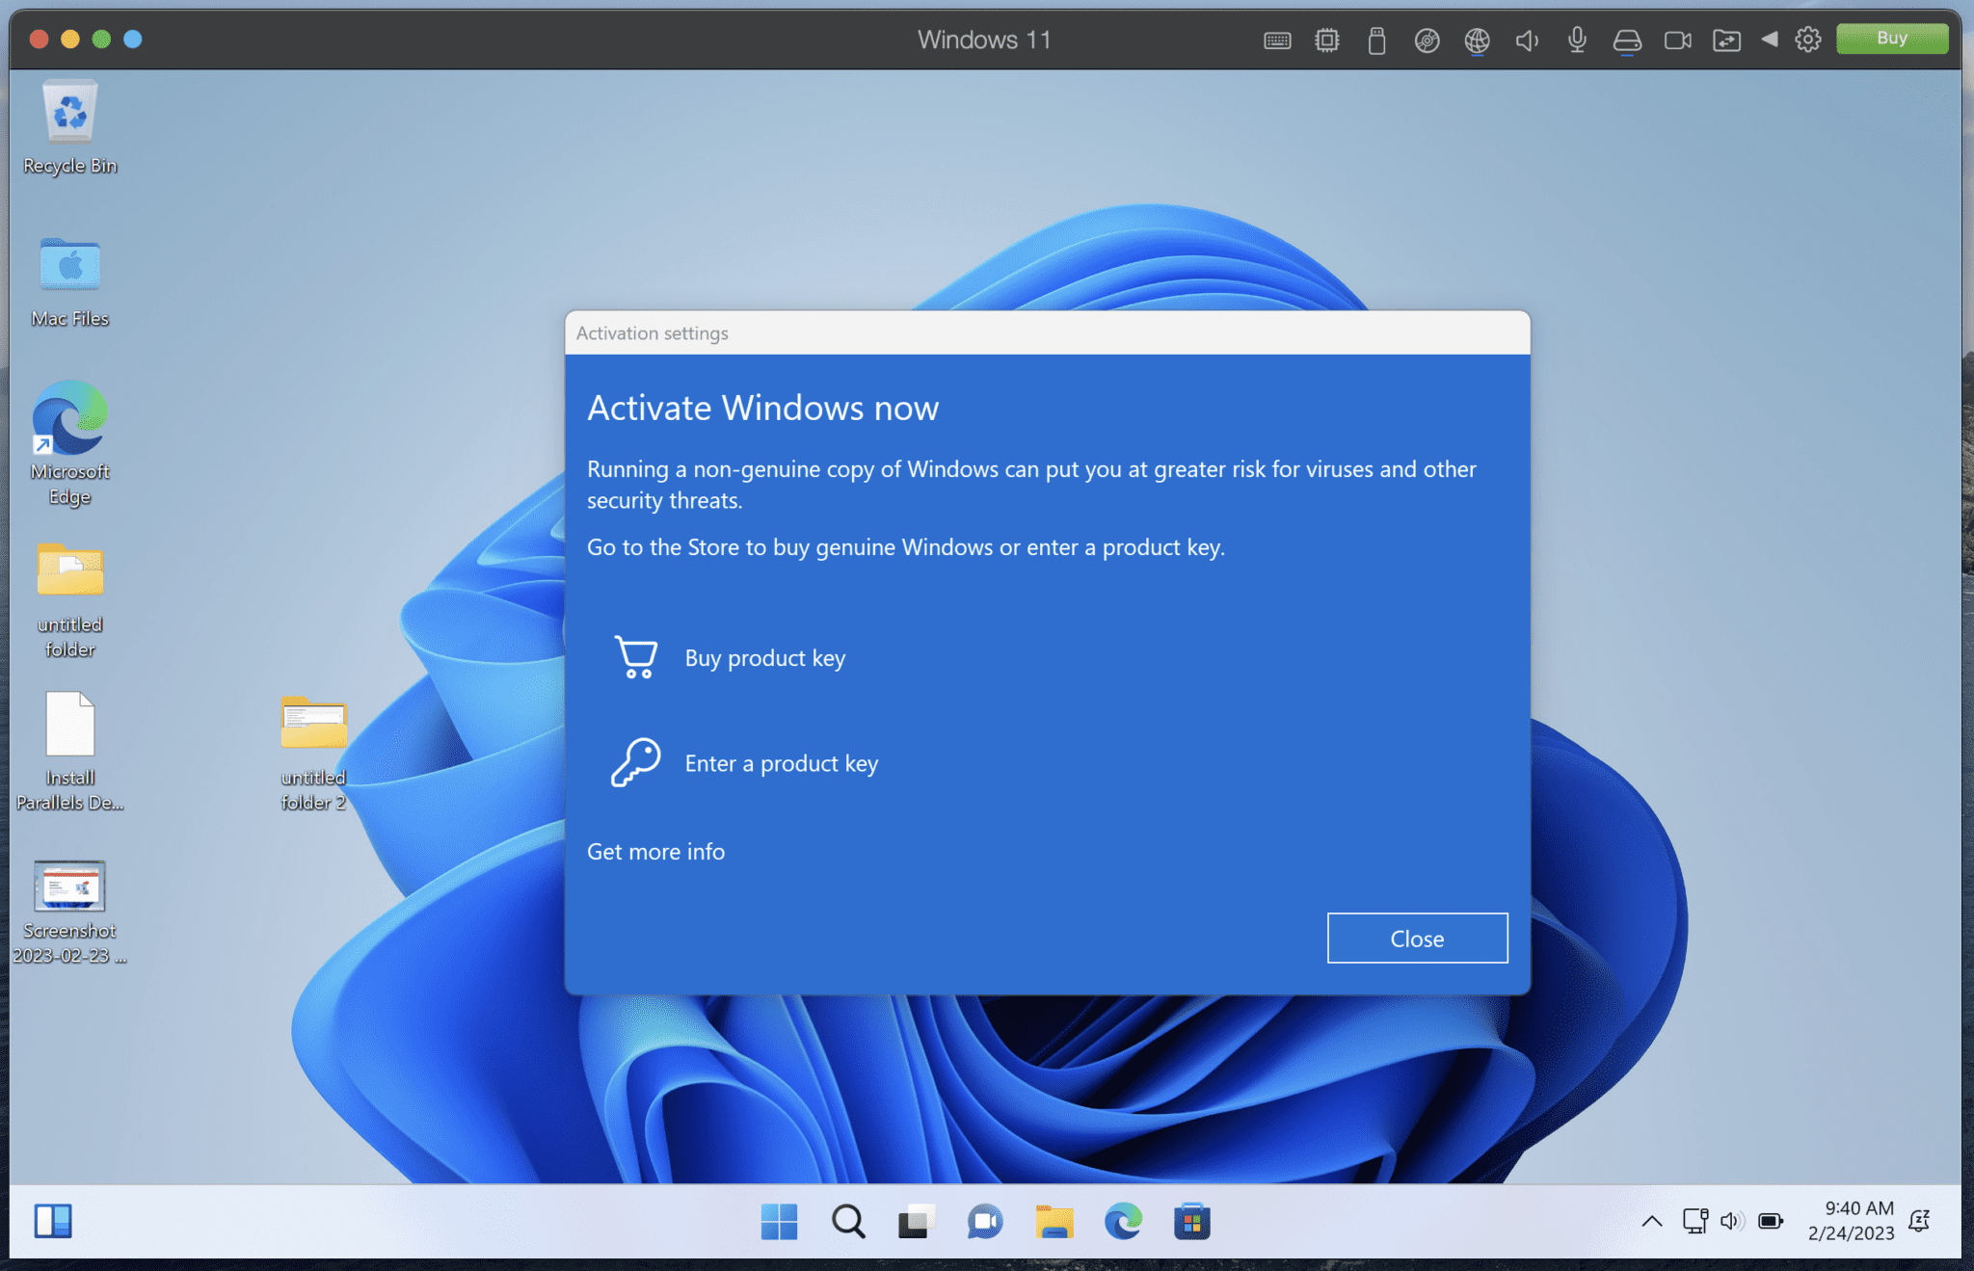Connect a USB device via Parallels toolbar icon
This screenshot has height=1271, width=1974.
tap(1376, 40)
